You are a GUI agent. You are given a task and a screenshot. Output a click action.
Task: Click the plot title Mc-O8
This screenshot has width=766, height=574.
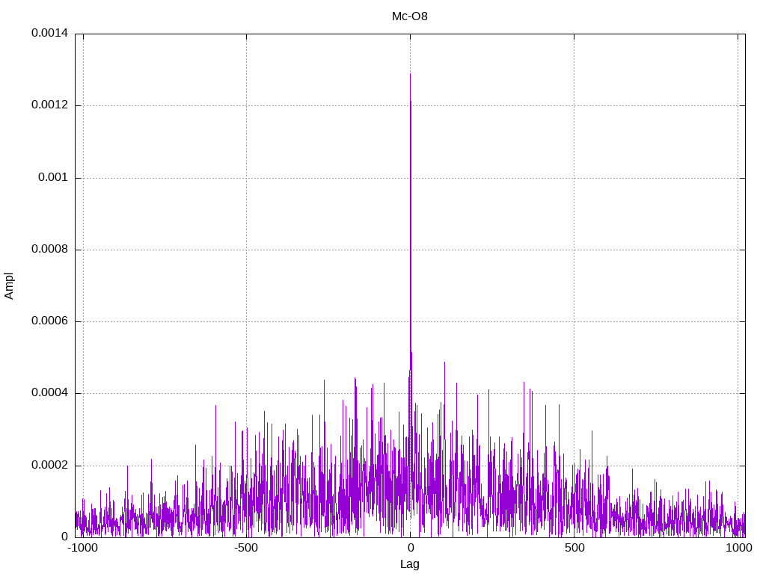[409, 16]
